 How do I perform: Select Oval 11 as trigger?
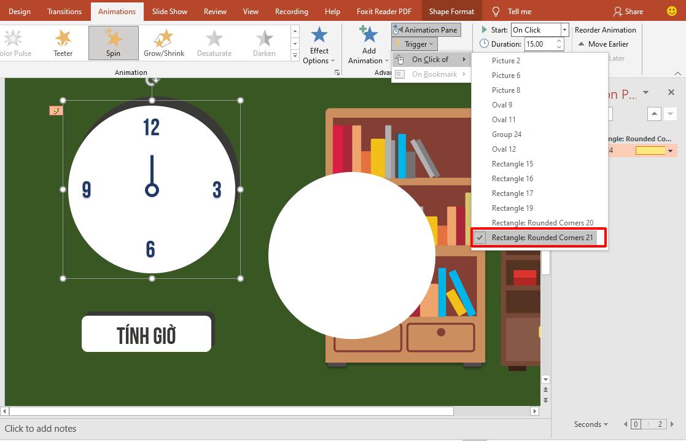coord(504,120)
